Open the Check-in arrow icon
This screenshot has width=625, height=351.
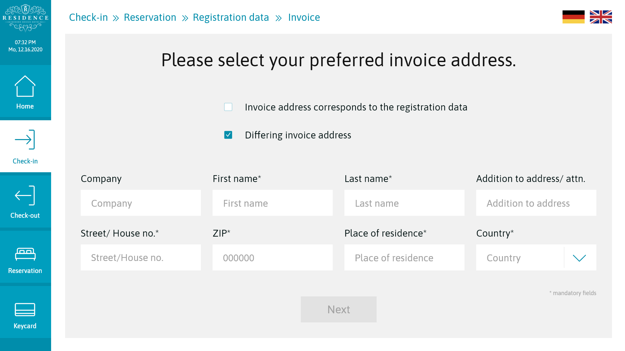(x=25, y=140)
